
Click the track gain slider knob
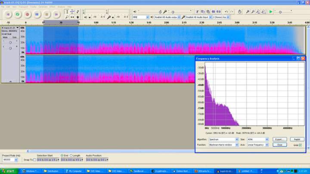click(10, 43)
